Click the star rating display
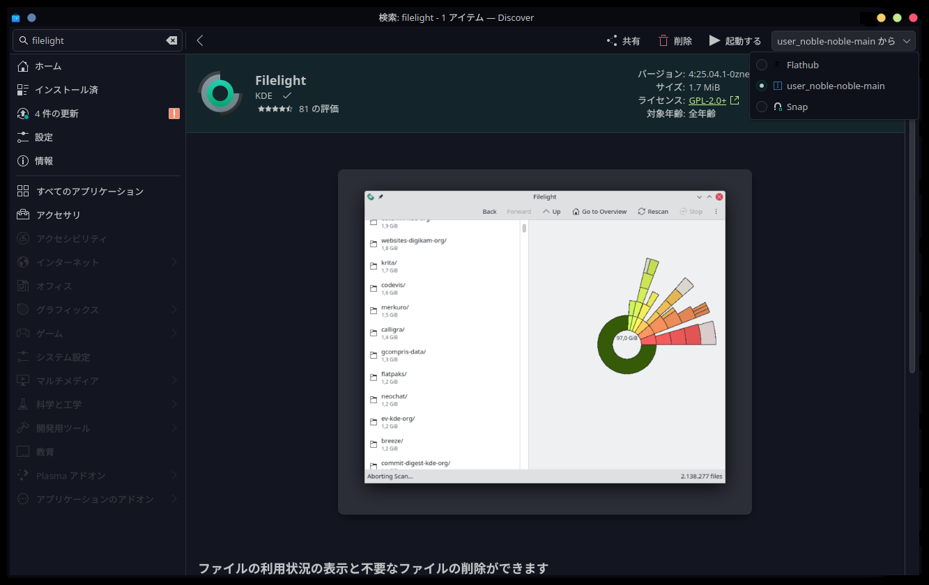The height and width of the screenshot is (585, 929). tap(275, 109)
